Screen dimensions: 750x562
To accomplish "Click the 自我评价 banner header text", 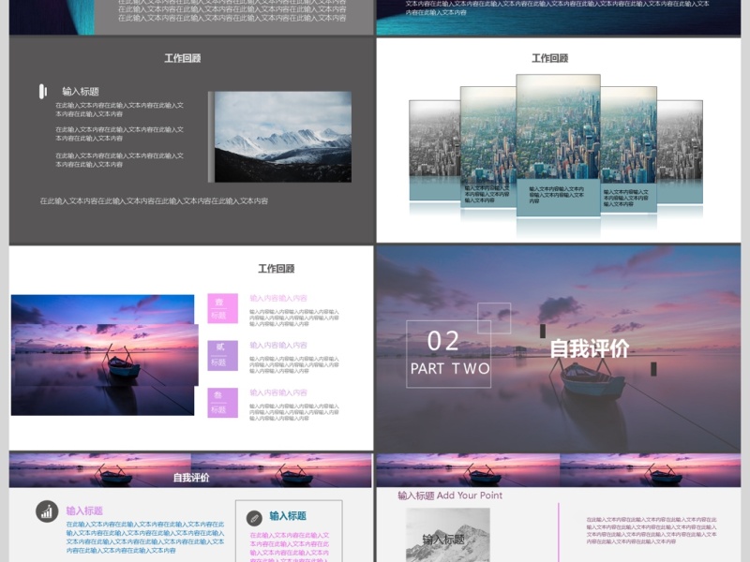I will click(191, 478).
